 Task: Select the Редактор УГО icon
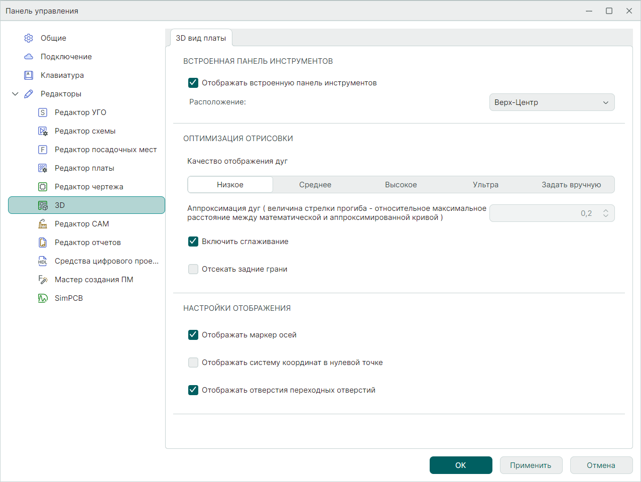[x=43, y=112]
